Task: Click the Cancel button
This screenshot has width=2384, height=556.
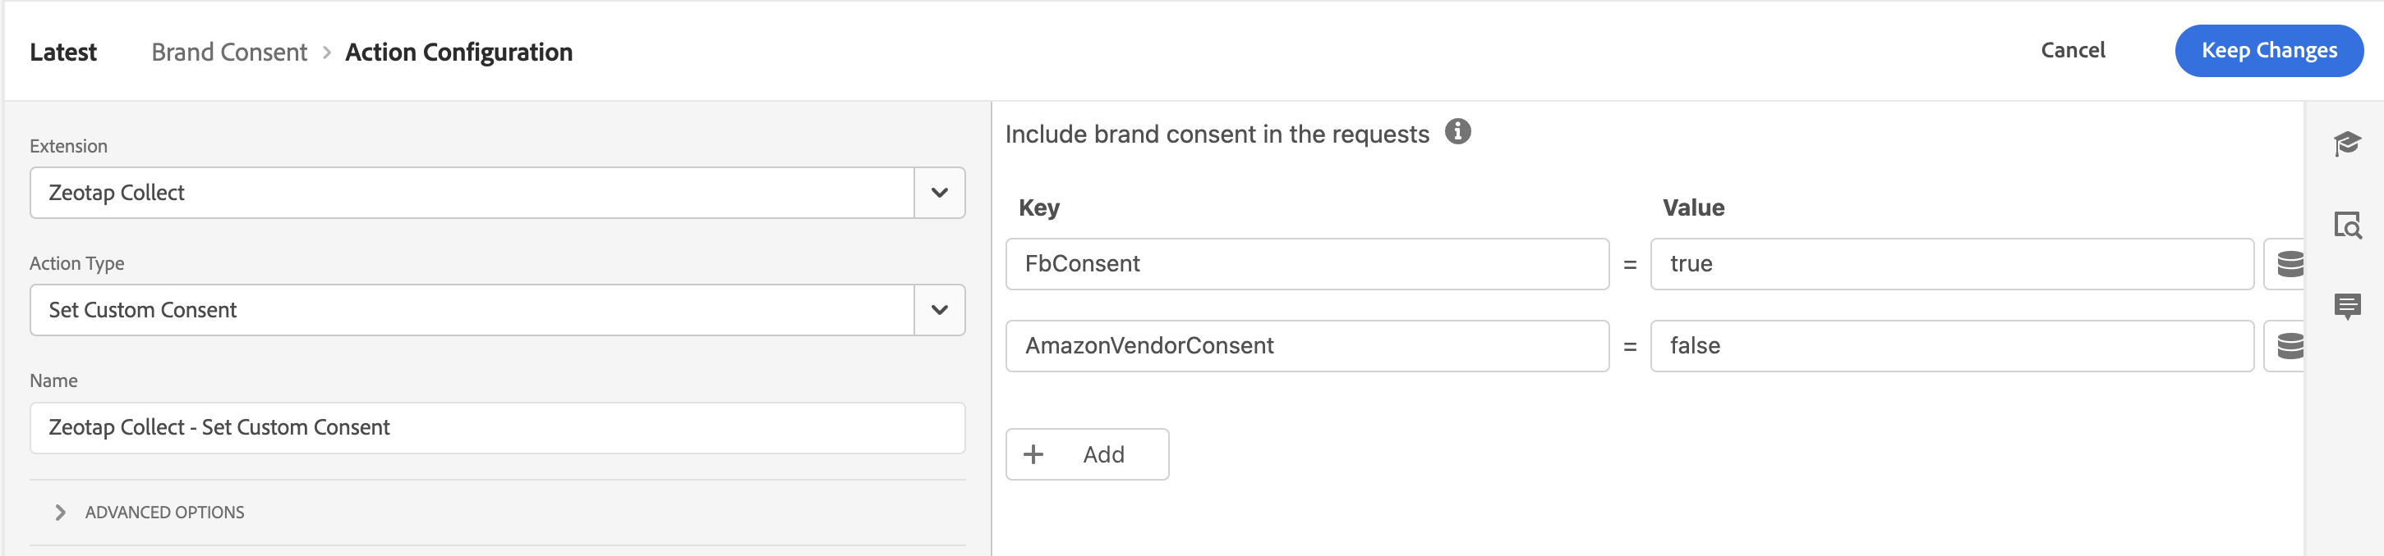Action: tap(2072, 51)
